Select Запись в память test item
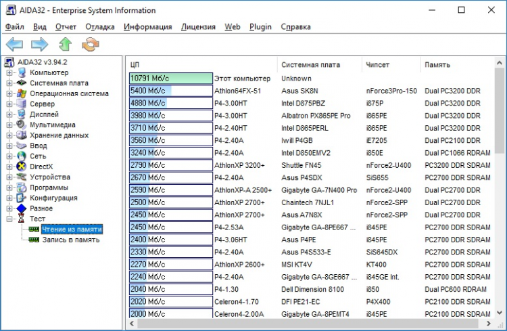The height and width of the screenshot is (331, 507). pos(71,240)
